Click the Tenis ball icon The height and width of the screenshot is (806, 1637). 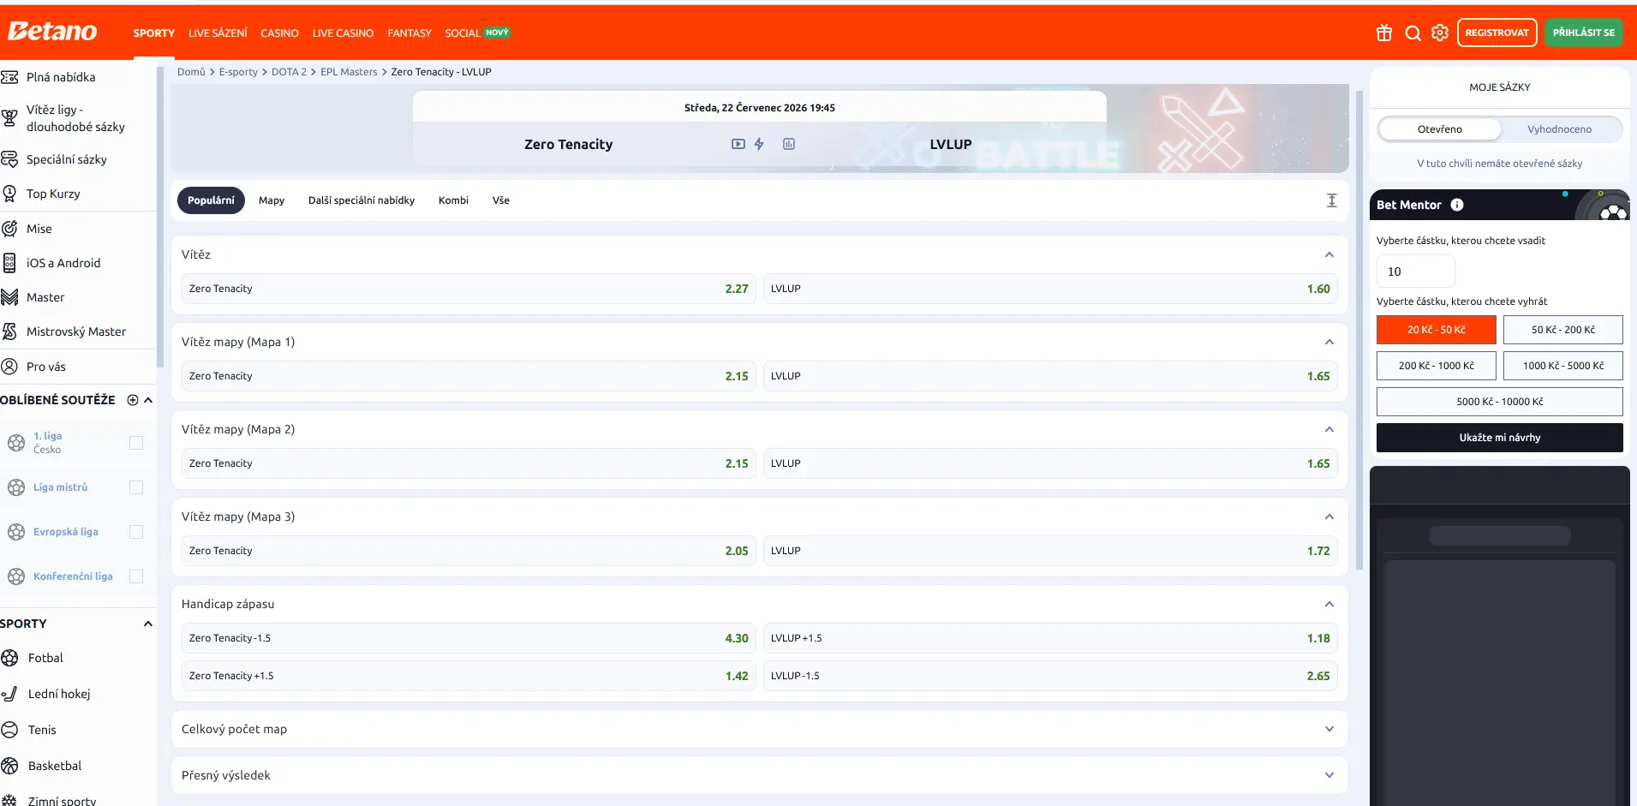pyautogui.click(x=9, y=730)
